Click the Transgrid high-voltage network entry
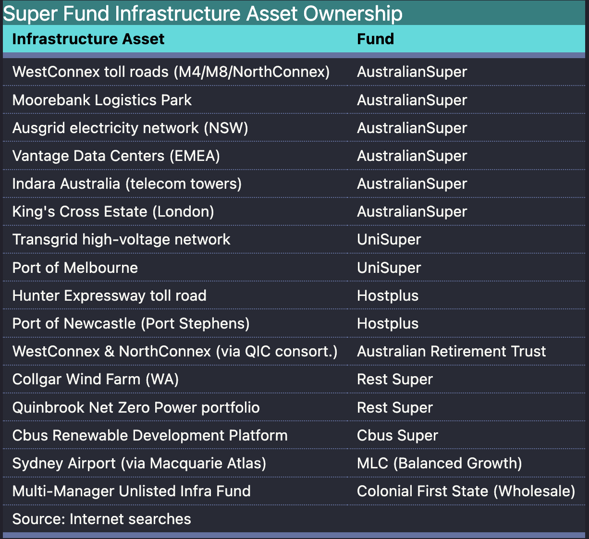 [x=121, y=239]
